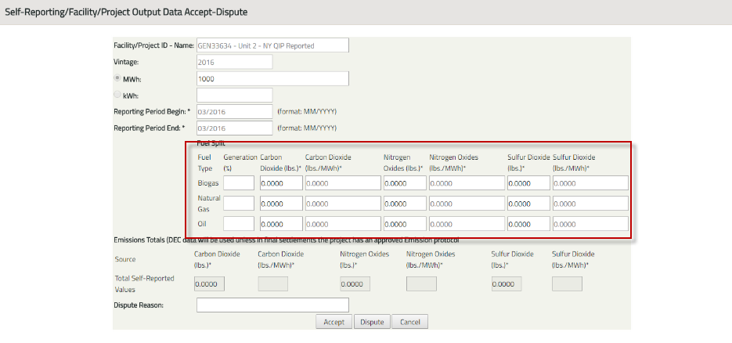Click the Vintage field
The image size is (732, 343).
(234, 62)
